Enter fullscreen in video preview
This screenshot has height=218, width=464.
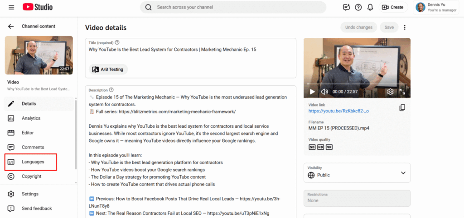coord(402,92)
